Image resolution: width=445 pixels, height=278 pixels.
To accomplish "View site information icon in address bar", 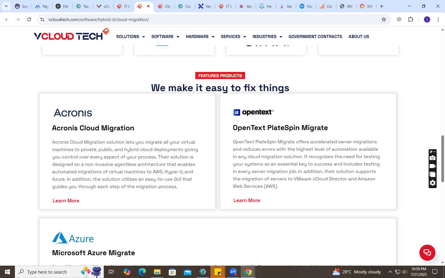I will (x=42, y=19).
